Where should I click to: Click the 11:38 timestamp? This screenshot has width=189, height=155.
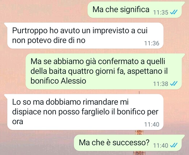click(x=161, y=84)
